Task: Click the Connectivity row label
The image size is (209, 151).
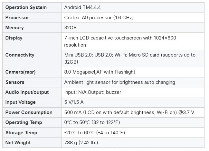Action: [20, 55]
